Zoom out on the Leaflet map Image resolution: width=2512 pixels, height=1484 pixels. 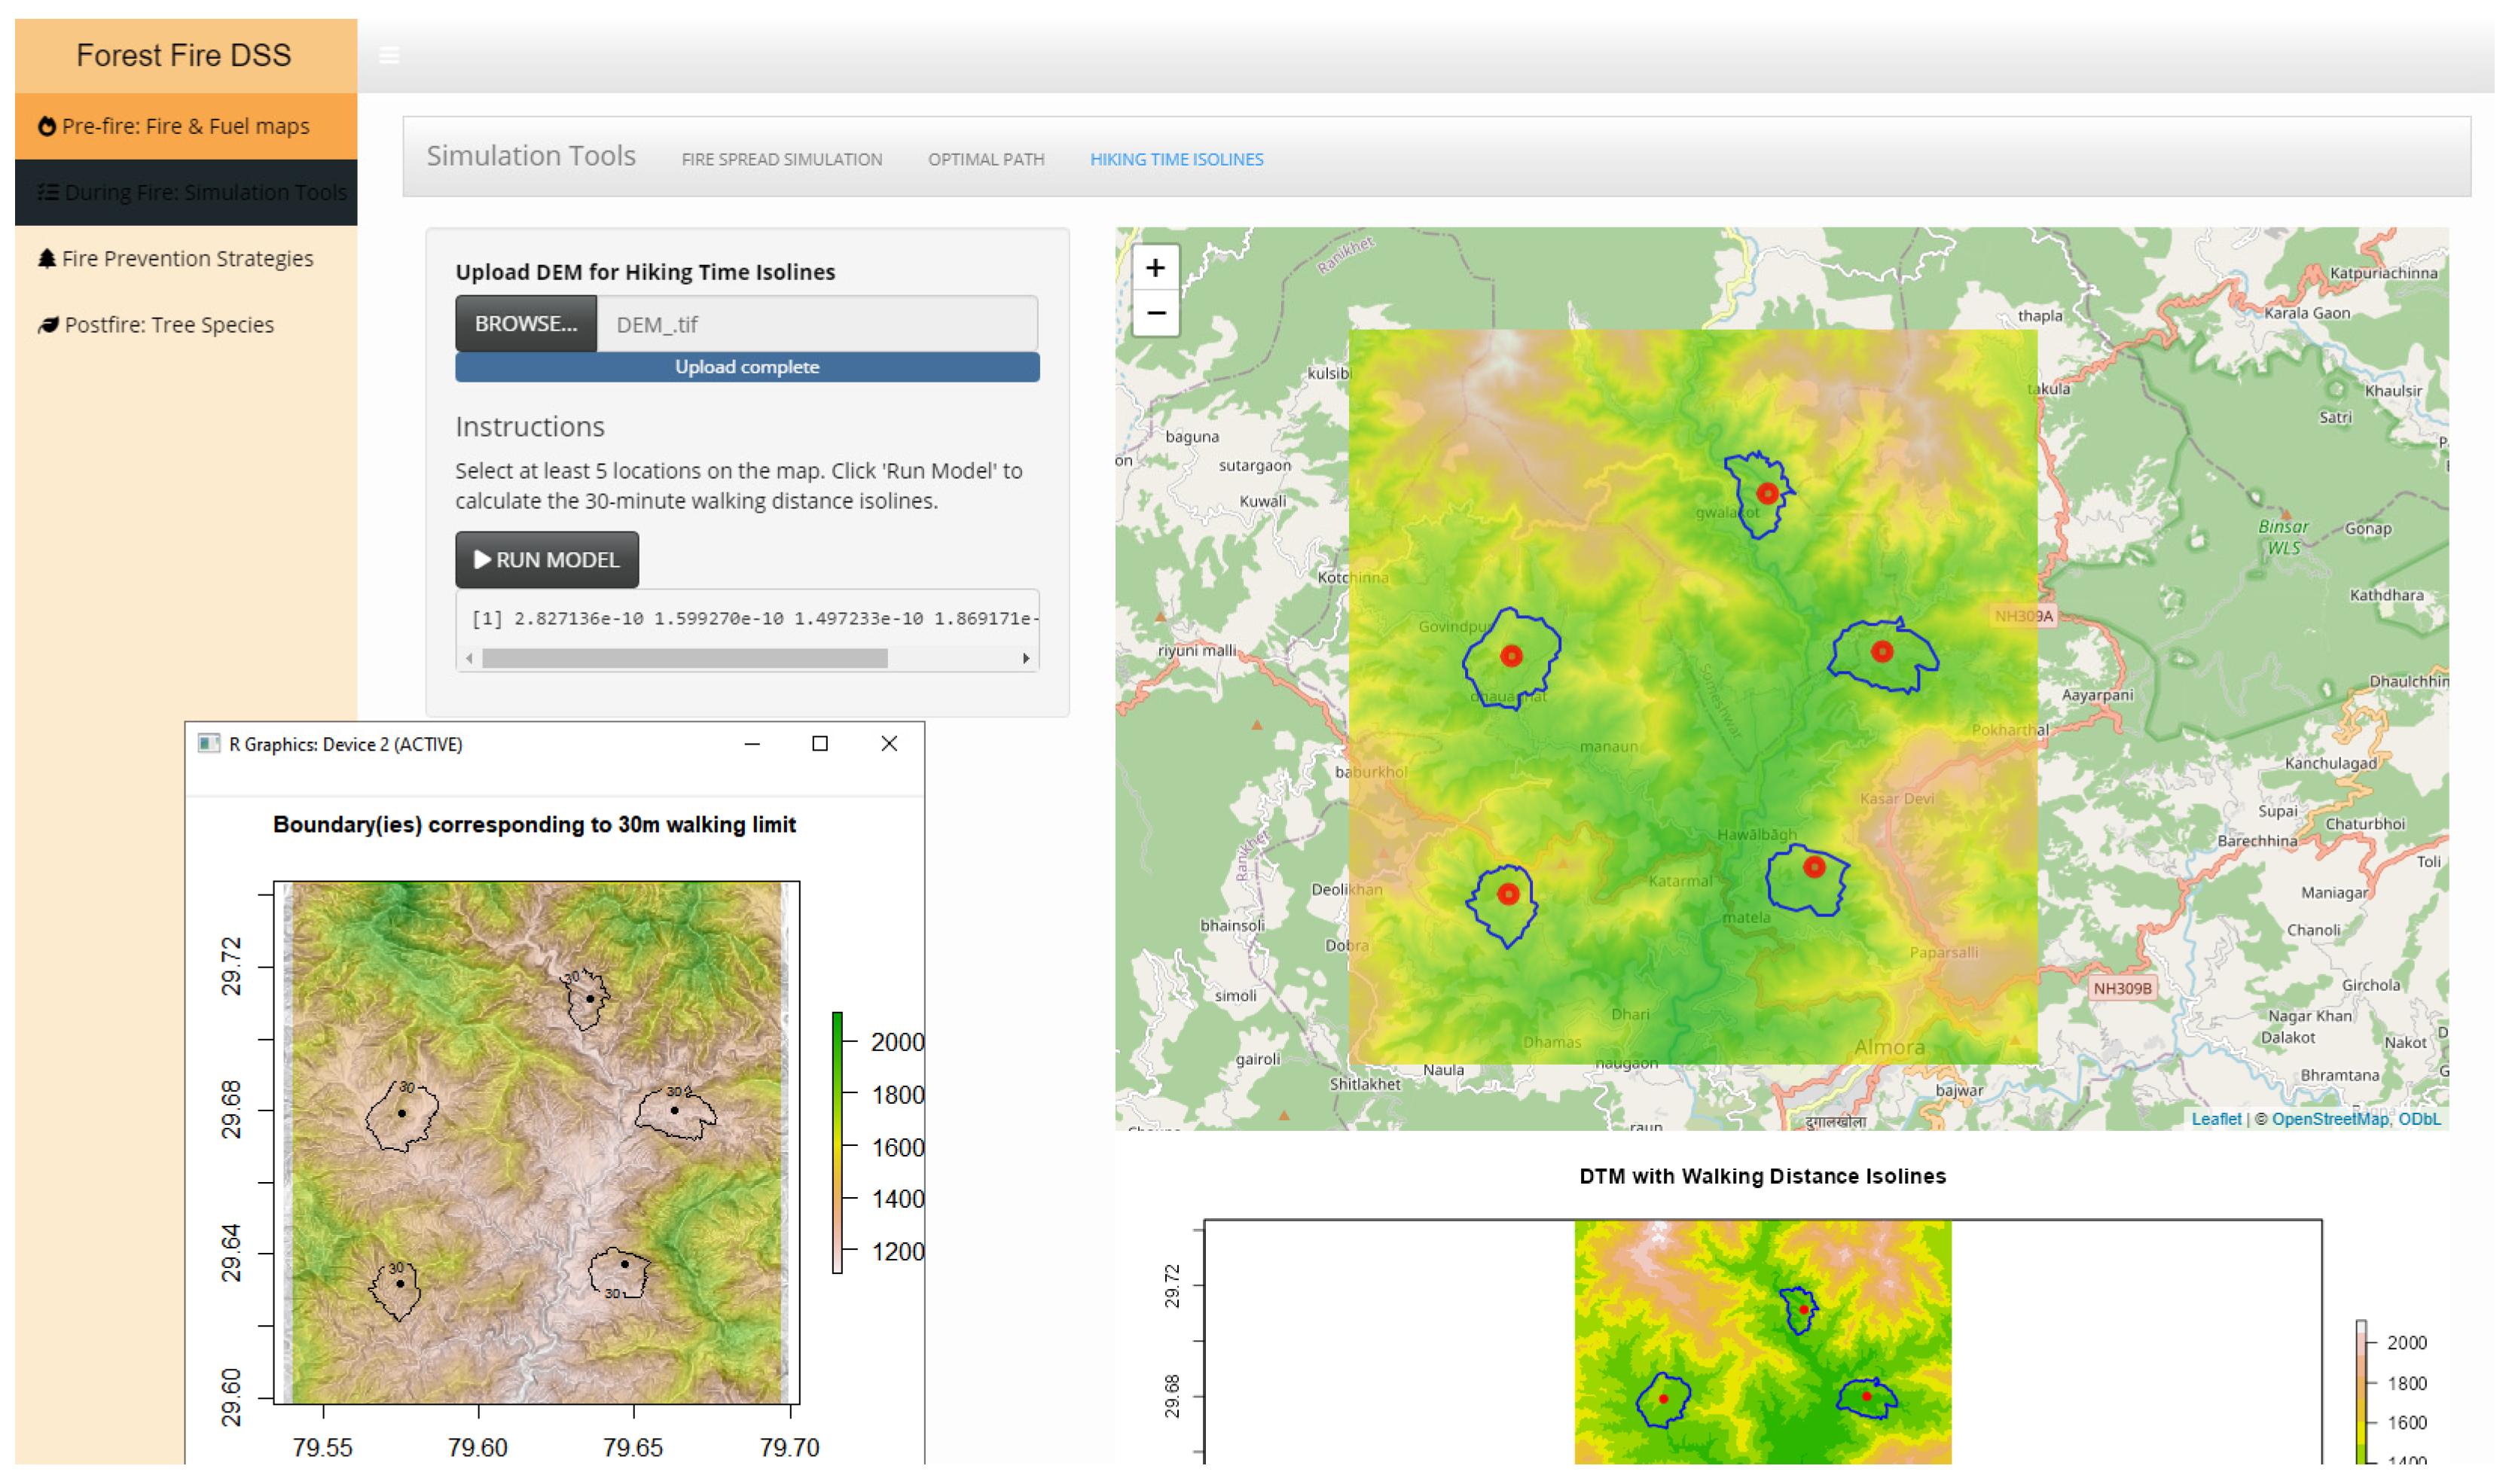pos(1155,313)
